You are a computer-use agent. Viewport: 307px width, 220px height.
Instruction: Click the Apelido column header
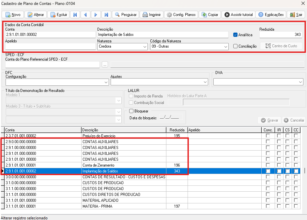[224, 130]
